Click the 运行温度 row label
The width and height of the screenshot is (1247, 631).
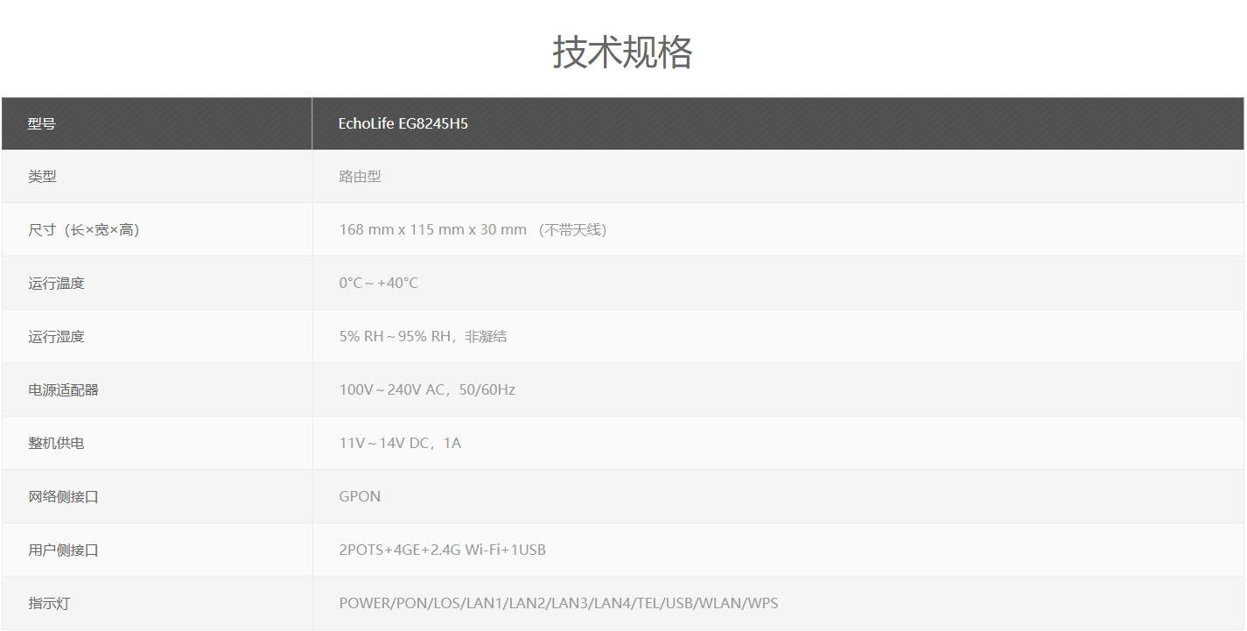pyautogui.click(x=56, y=284)
